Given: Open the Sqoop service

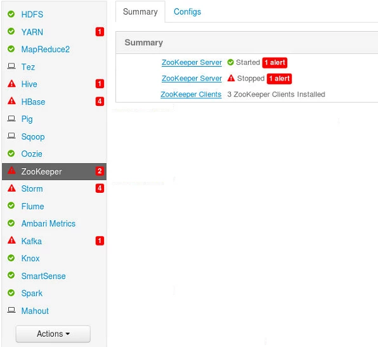Looking at the screenshot, I should pyautogui.click(x=33, y=137).
